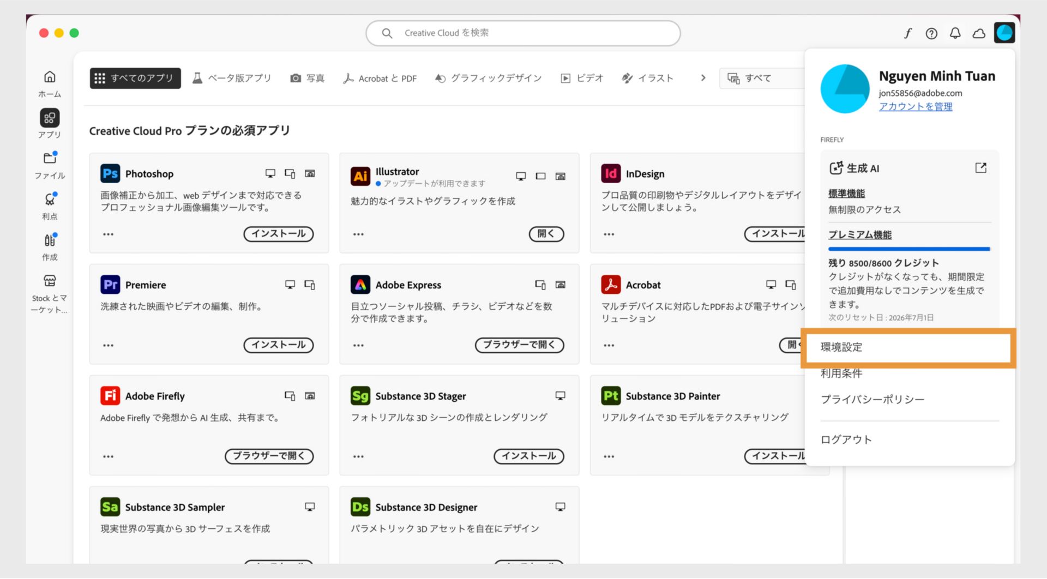Viewport: 1047px width, 579px height.
Task: Install Substance 3D Stager
Action: pyautogui.click(x=529, y=456)
